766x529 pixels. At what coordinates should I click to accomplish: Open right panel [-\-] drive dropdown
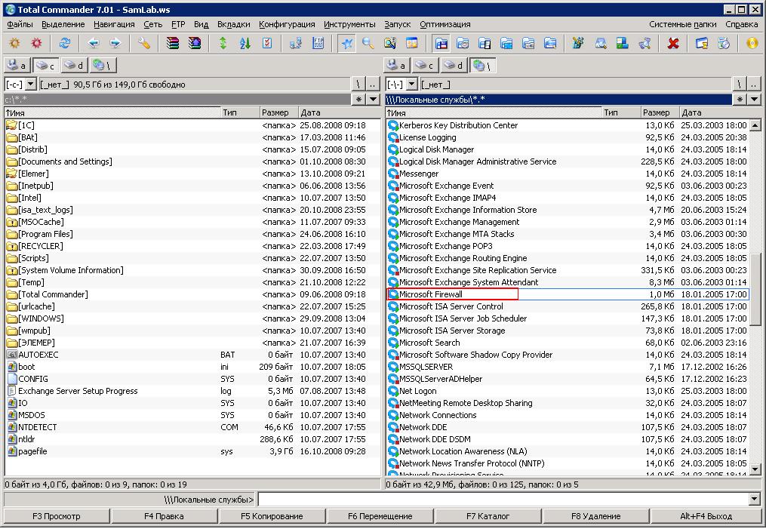coord(412,85)
